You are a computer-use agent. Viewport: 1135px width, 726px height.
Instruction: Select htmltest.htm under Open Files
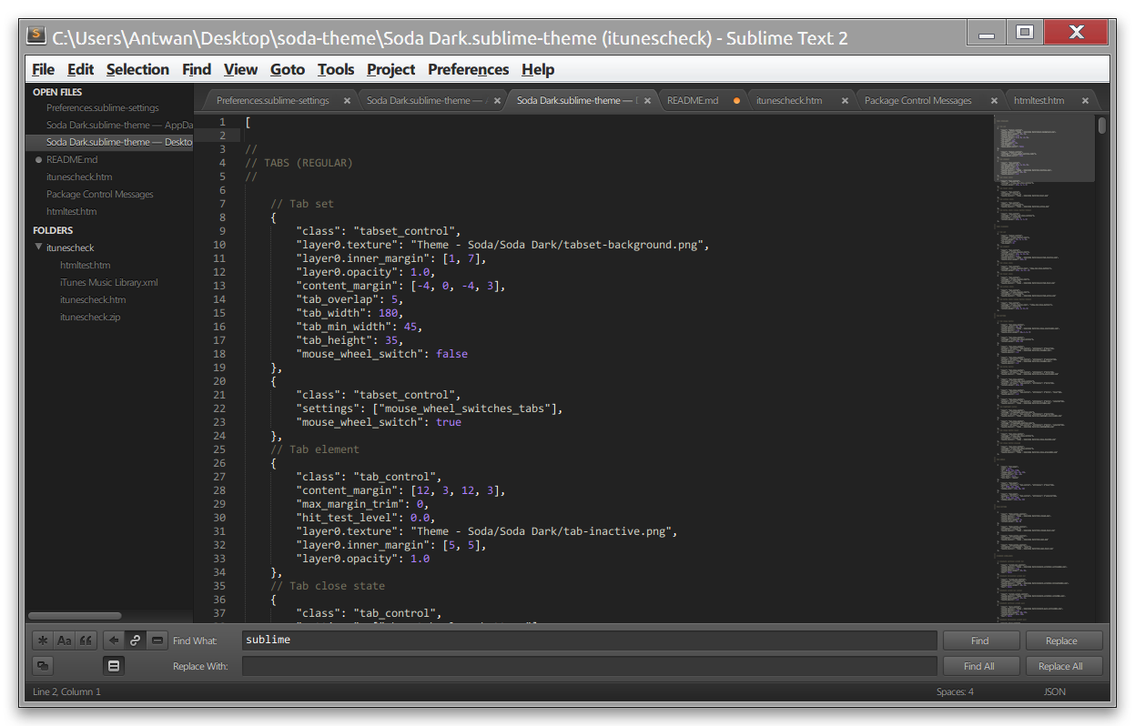coord(72,211)
